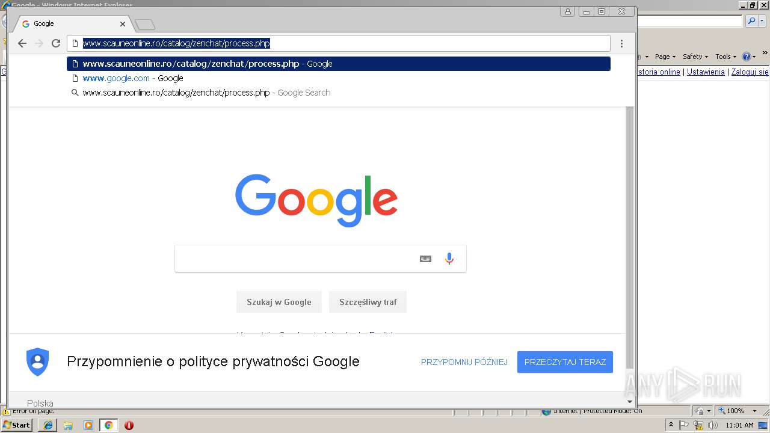
Task: Click the network tray icon
Action: [698, 425]
